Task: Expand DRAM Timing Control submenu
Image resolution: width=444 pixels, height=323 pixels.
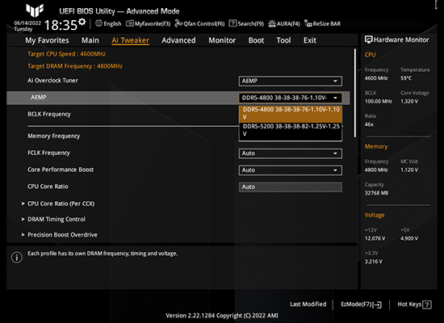Action: (x=53, y=219)
